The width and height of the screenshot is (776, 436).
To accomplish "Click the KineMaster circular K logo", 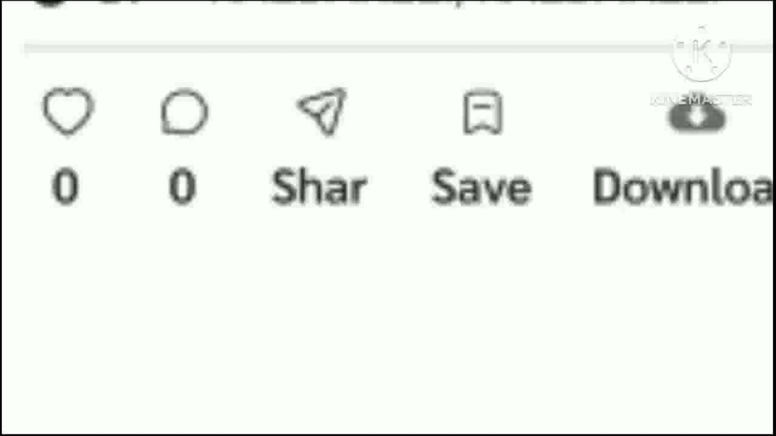I will (x=702, y=53).
